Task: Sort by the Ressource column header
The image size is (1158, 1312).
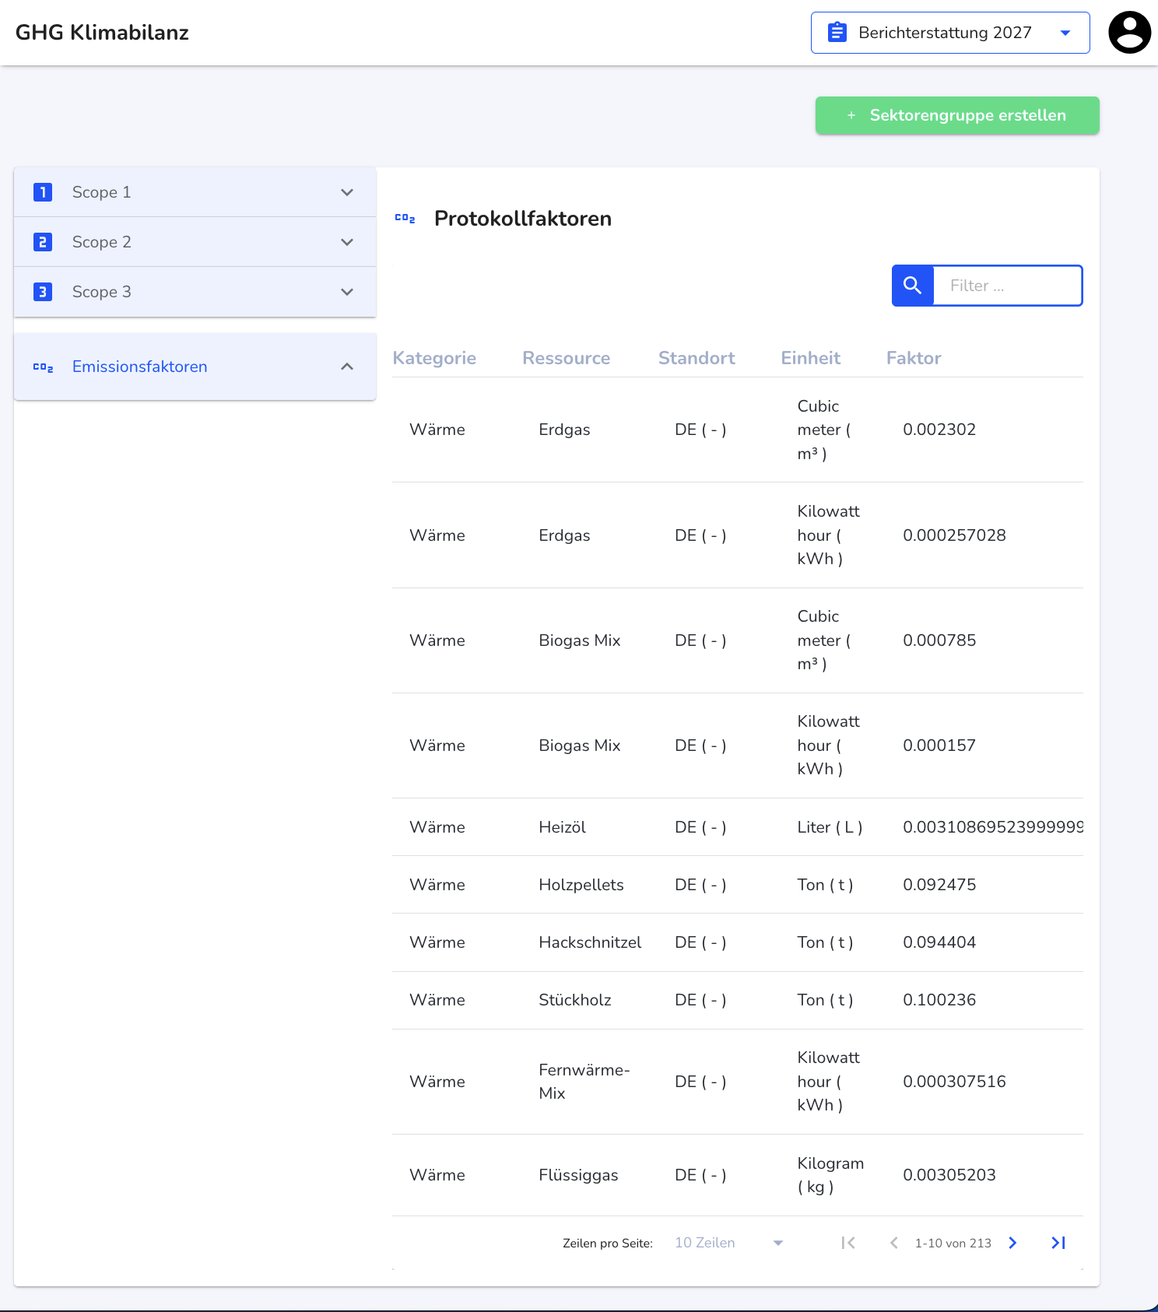Action: coord(567,358)
